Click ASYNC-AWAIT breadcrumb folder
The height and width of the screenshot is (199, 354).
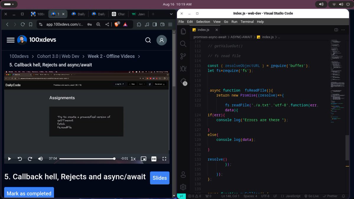point(241,37)
